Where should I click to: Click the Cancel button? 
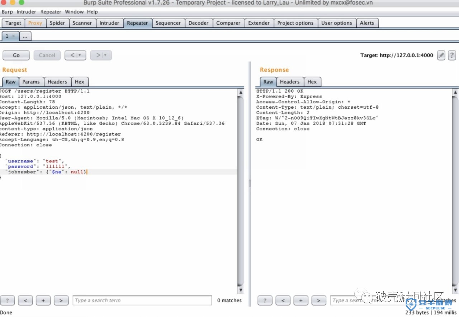pos(47,55)
